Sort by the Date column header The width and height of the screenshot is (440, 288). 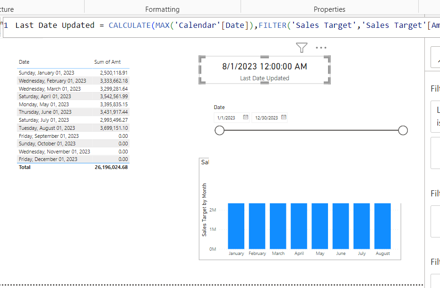(x=24, y=62)
